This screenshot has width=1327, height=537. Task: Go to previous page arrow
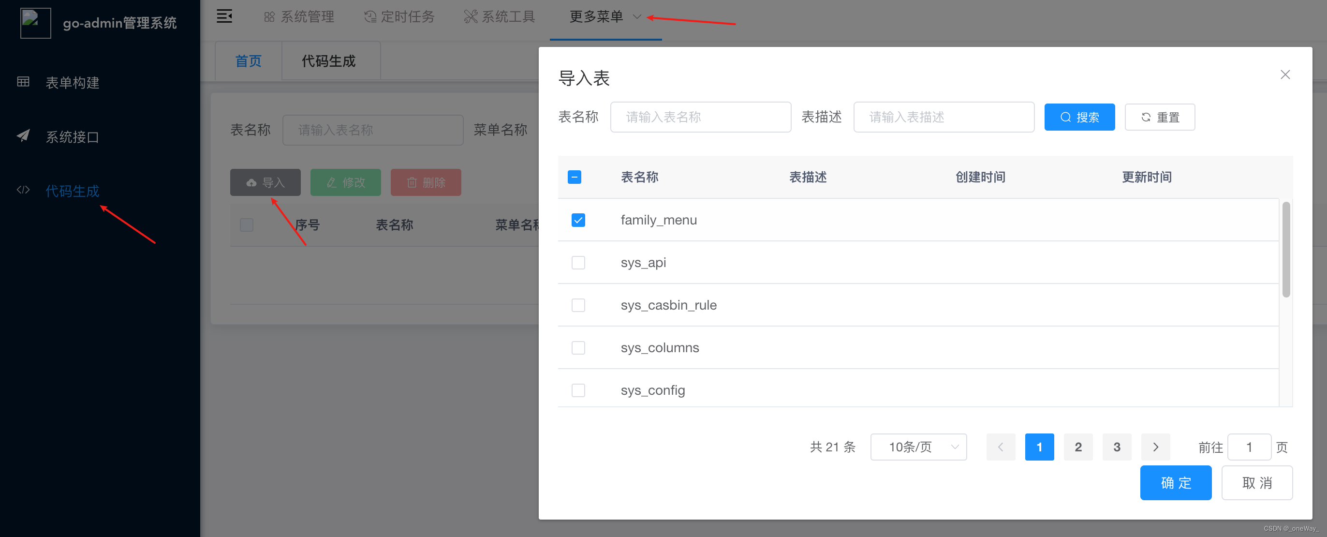tap(1001, 447)
